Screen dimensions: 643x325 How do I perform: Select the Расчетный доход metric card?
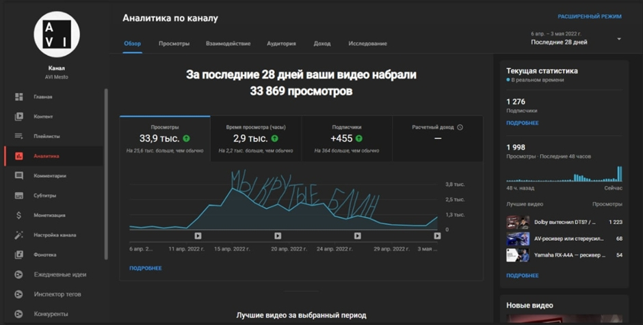(x=438, y=139)
